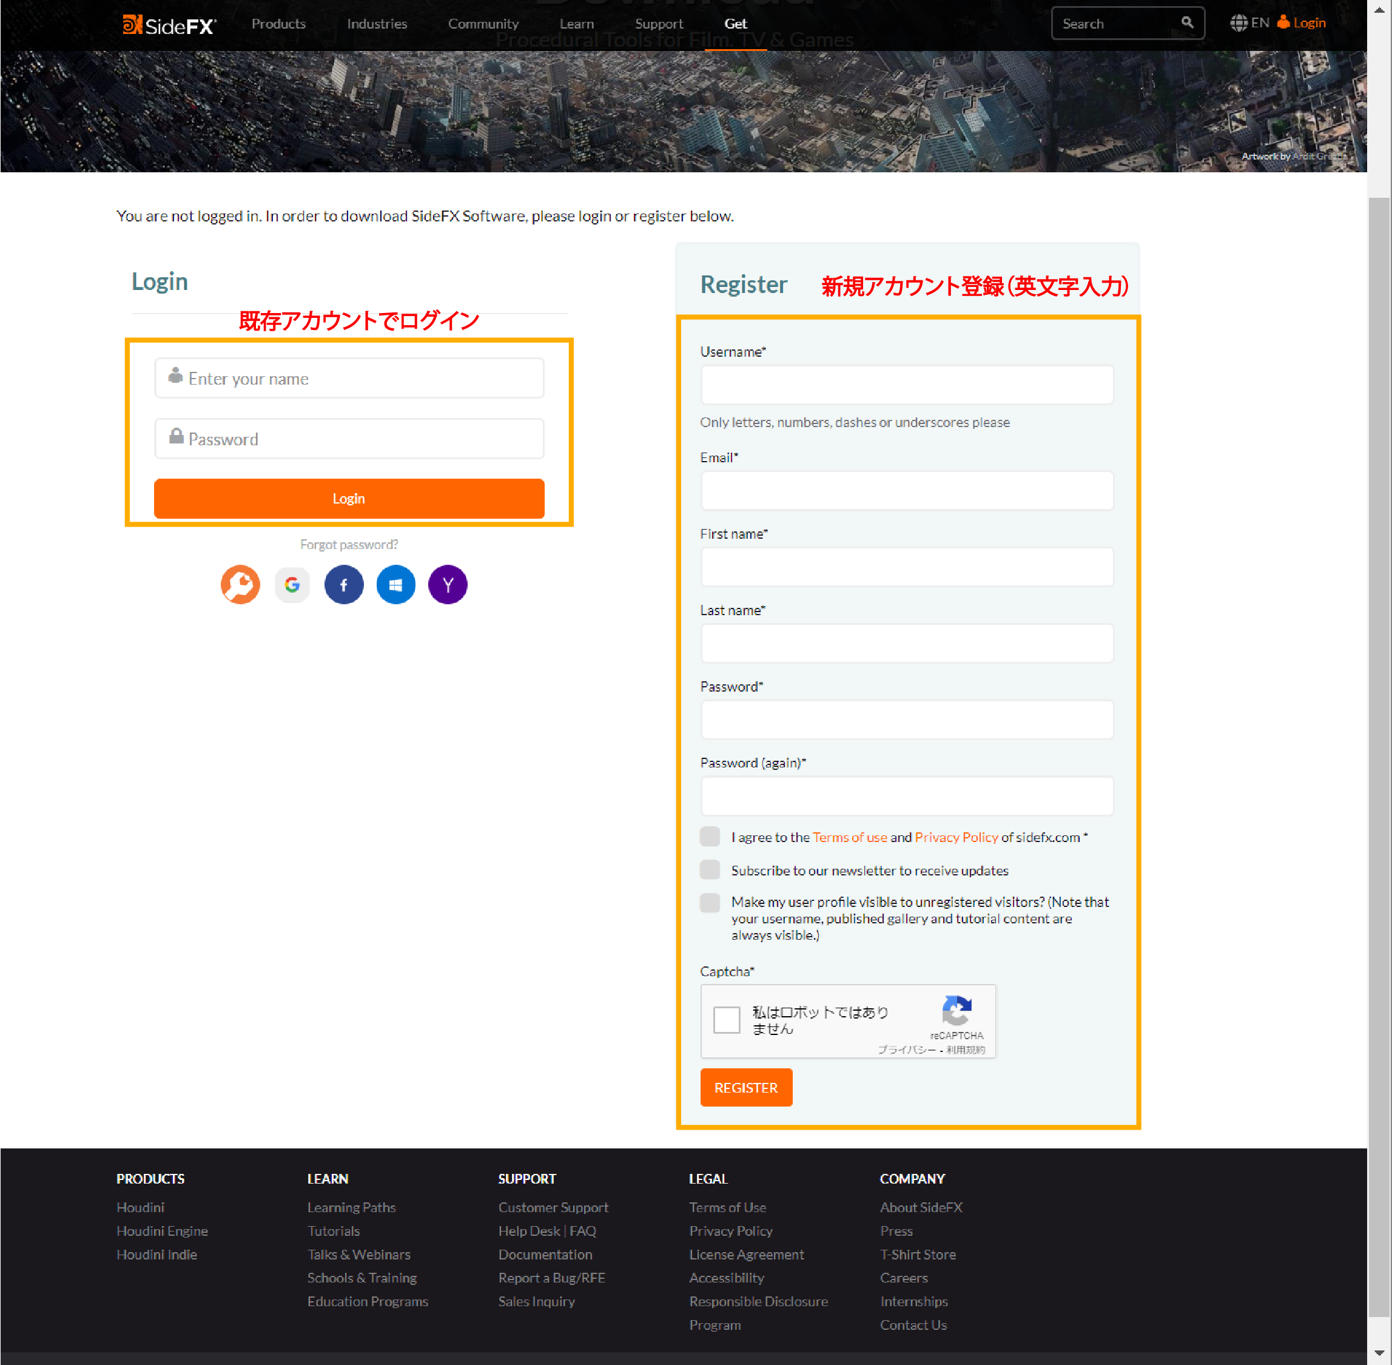
Task: Open footer Houdini link
Action: (141, 1207)
